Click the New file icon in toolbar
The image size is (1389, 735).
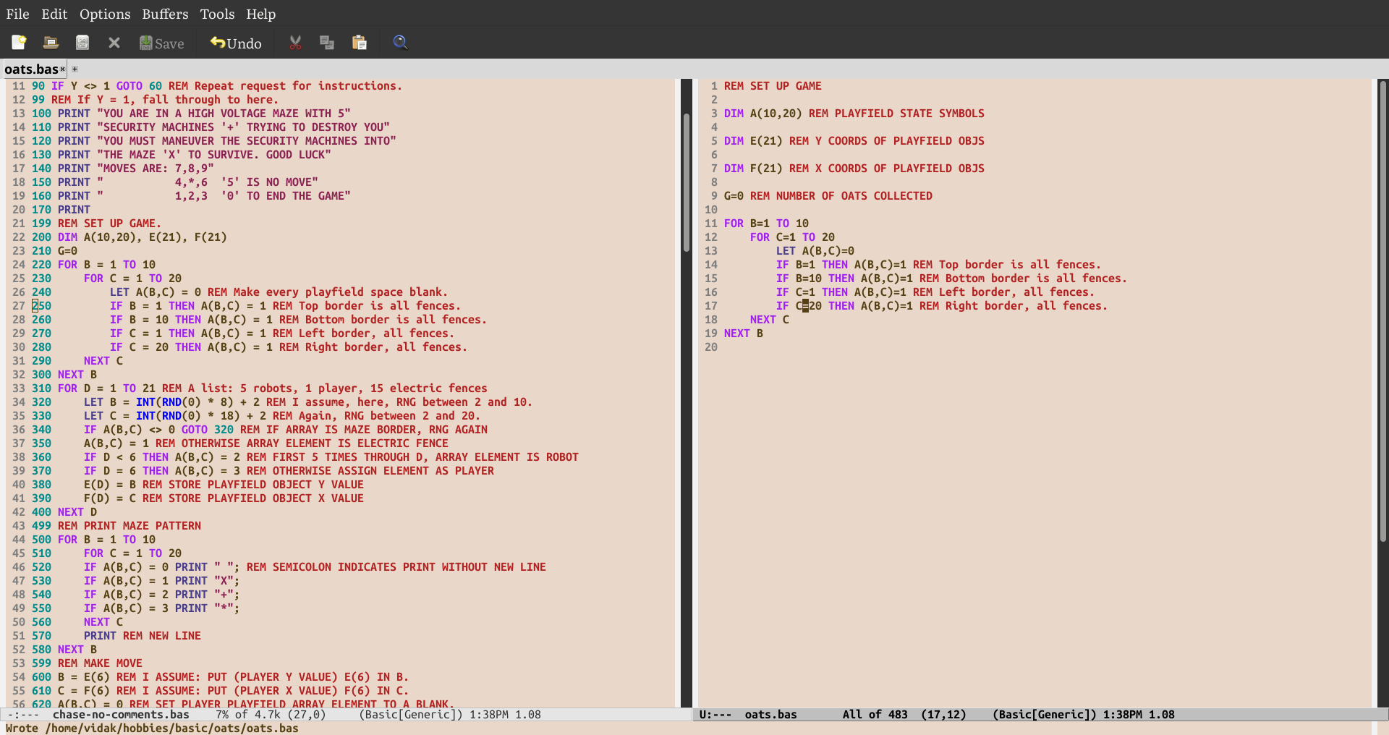tap(19, 43)
